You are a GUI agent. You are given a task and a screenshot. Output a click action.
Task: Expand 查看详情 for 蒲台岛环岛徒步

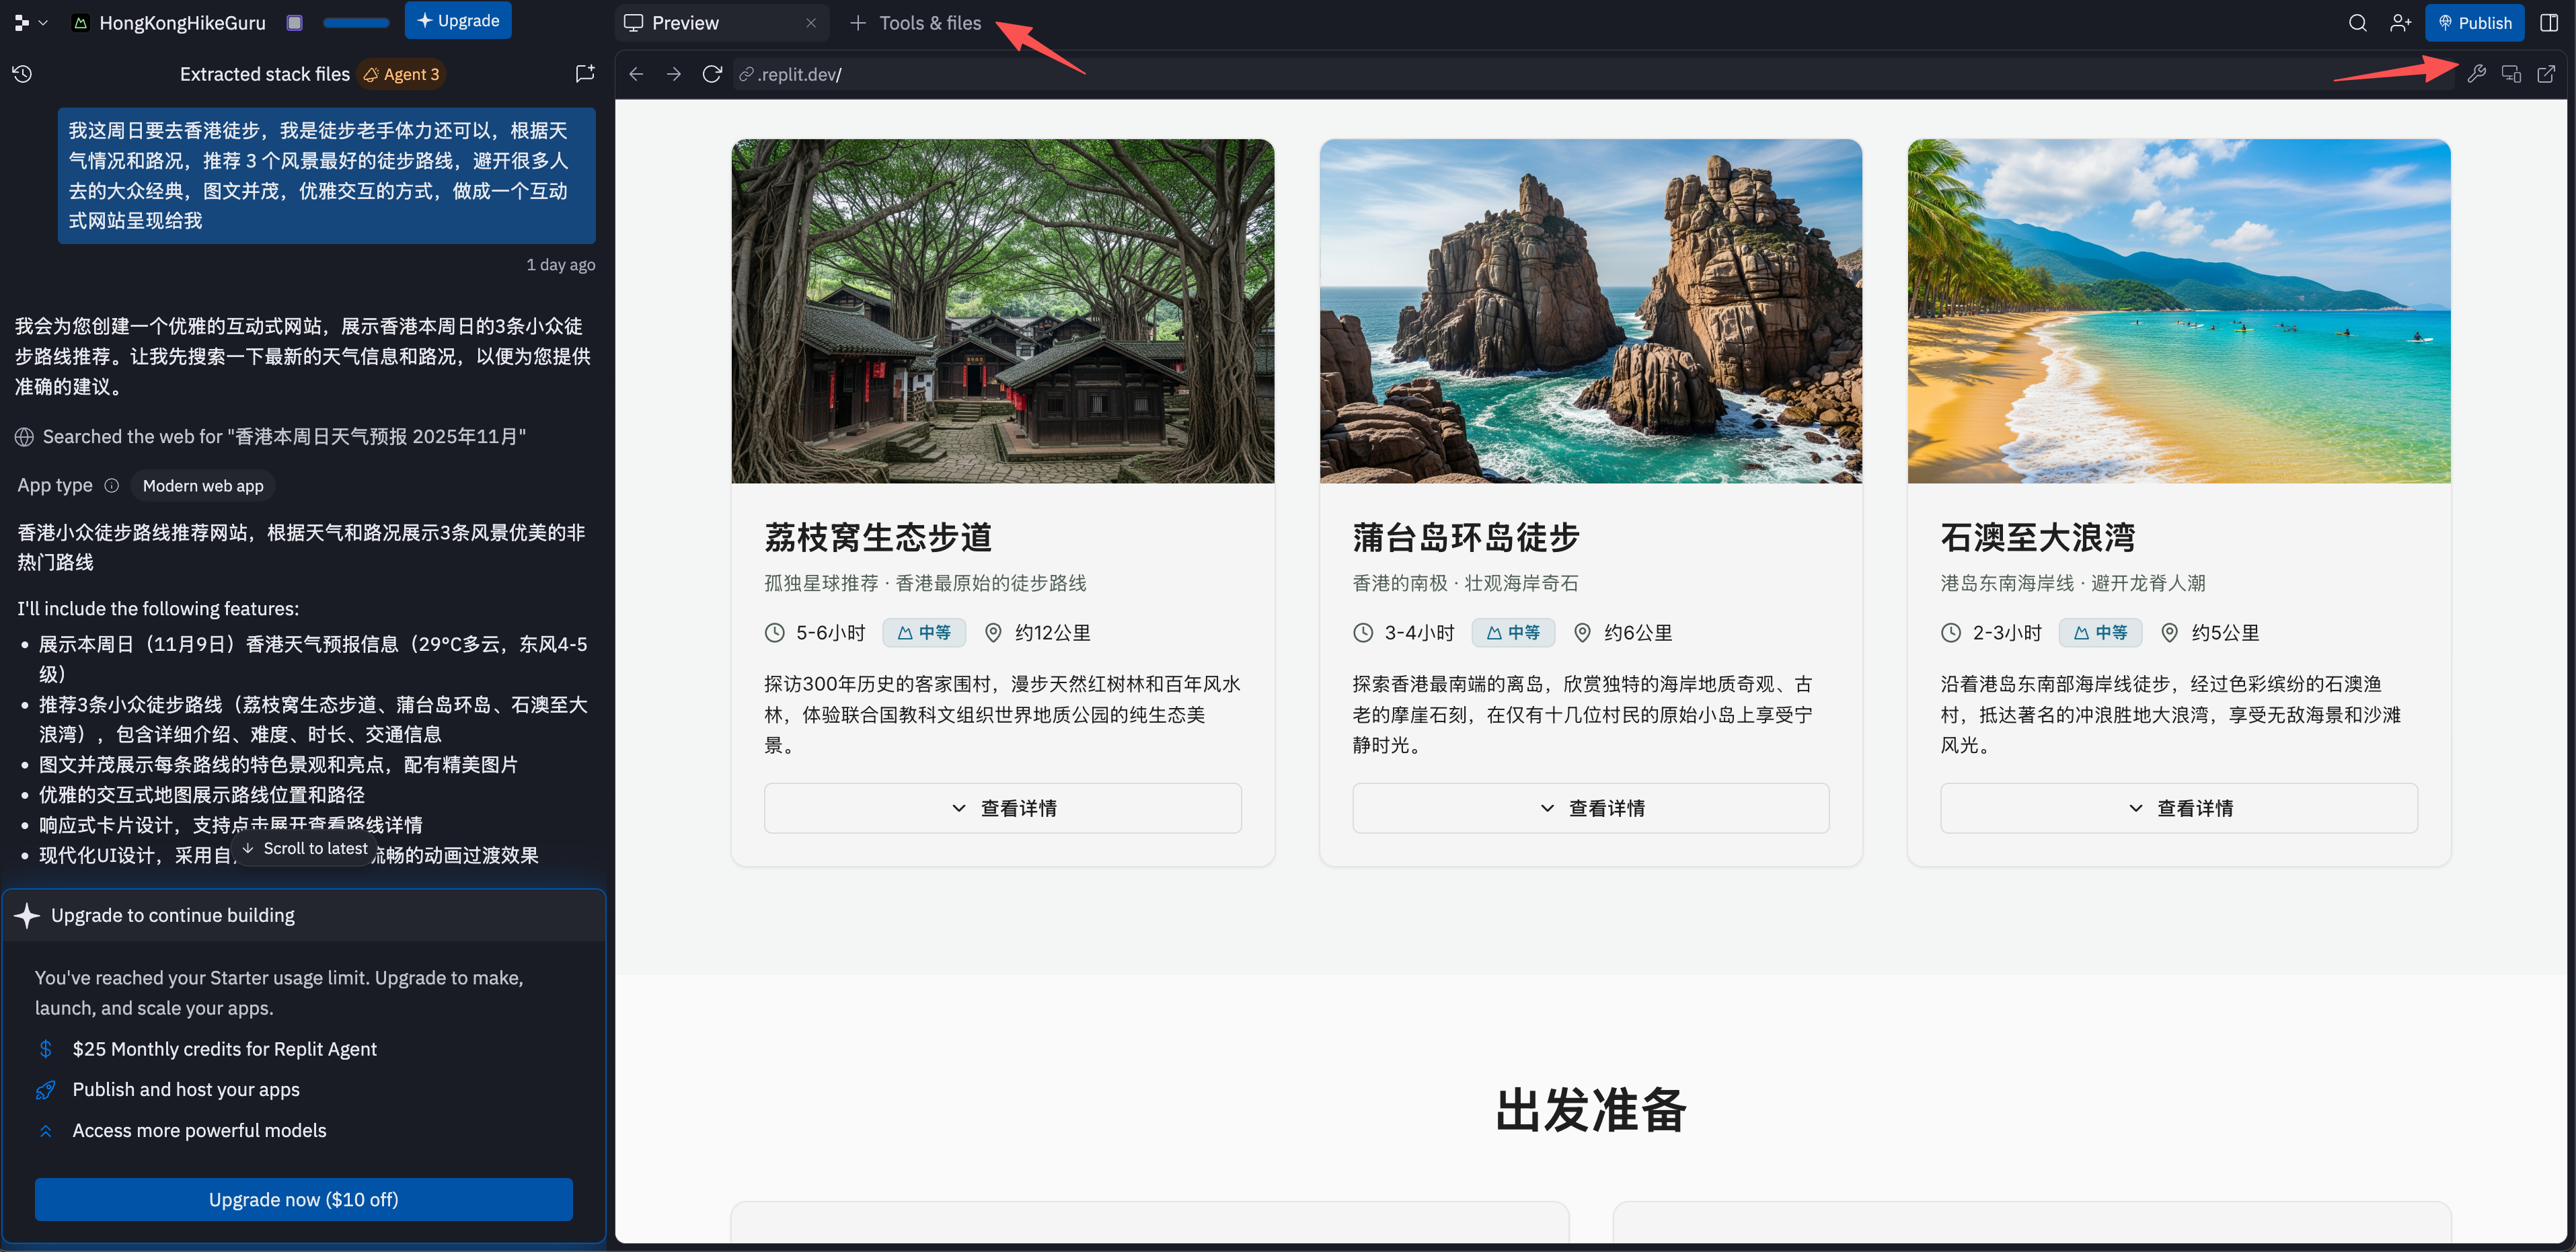(x=1590, y=808)
